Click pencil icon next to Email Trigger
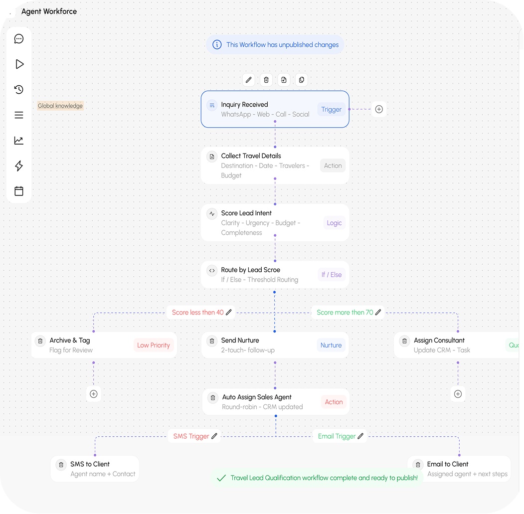524x514 pixels. point(360,436)
